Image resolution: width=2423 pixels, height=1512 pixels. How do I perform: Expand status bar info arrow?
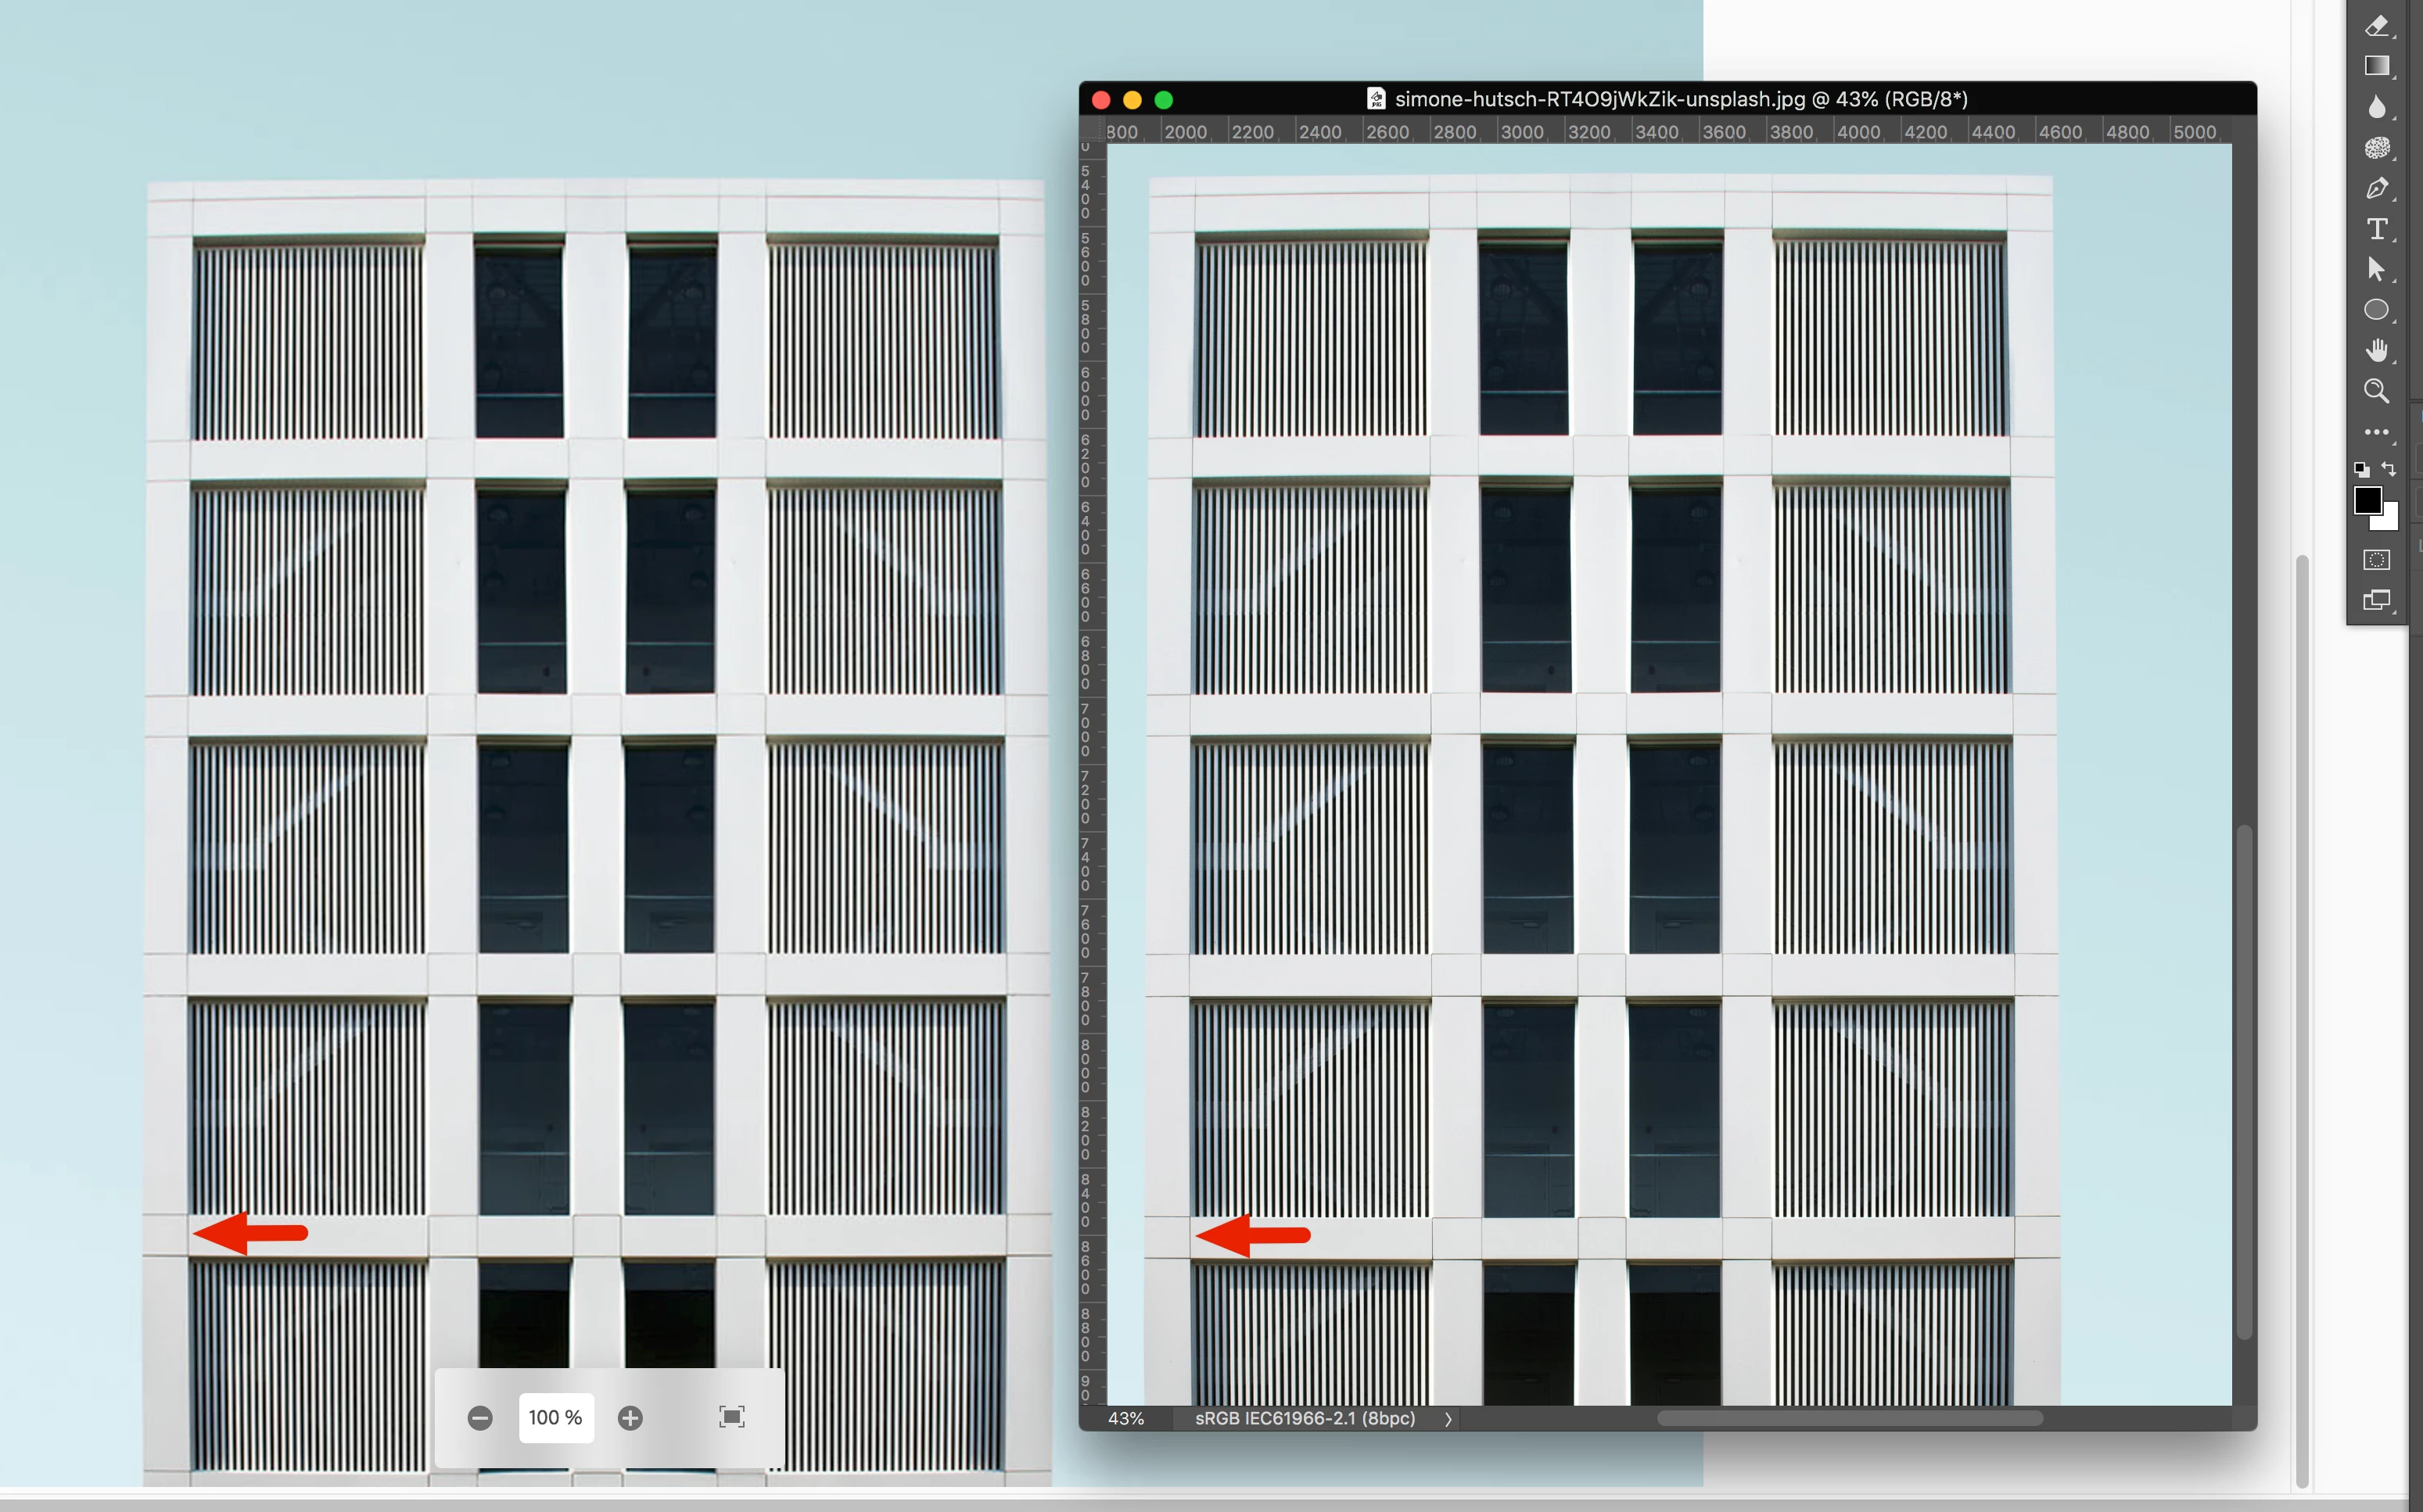1448,1419
